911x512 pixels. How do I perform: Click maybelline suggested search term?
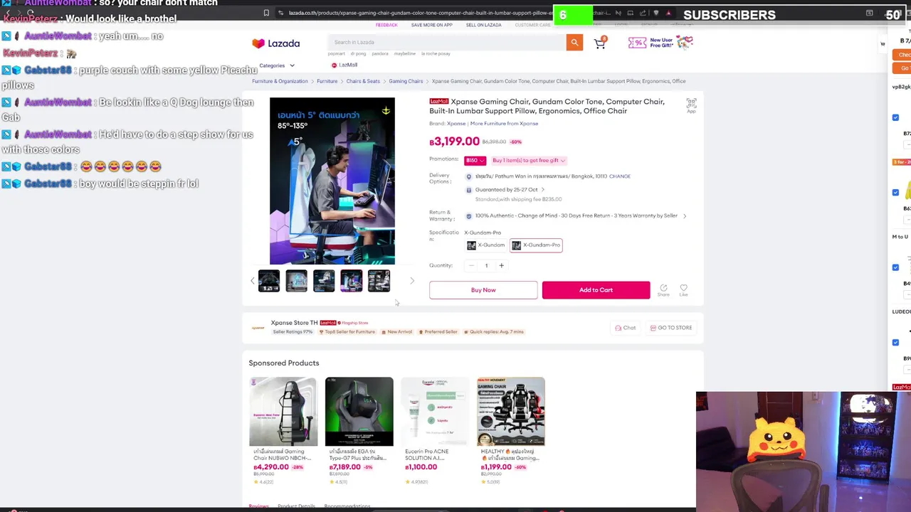(404, 54)
